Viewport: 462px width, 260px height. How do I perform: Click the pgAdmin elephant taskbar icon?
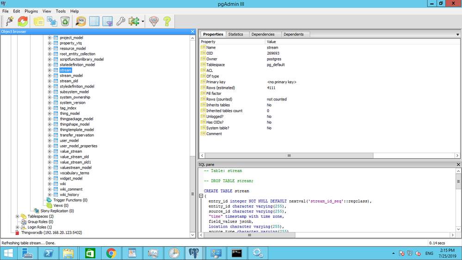point(194,253)
